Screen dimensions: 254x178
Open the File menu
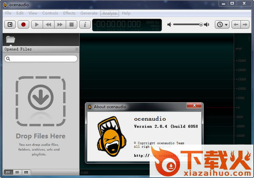tap(8, 13)
